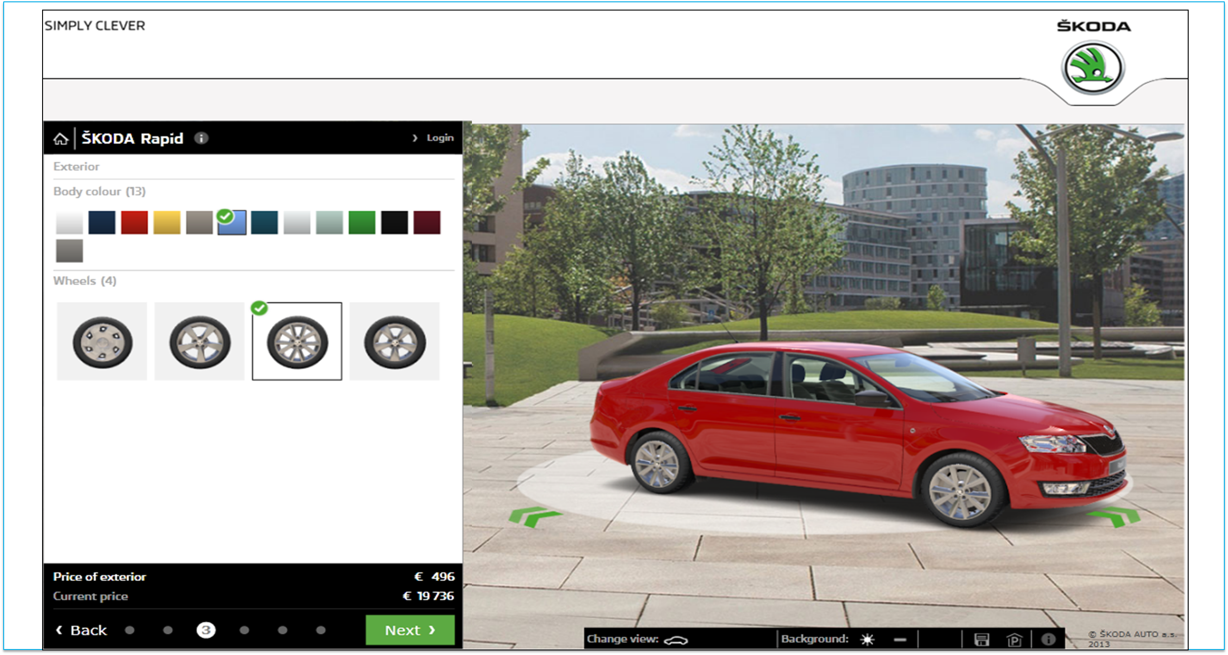Change view using the car silhouette icon

click(x=676, y=640)
